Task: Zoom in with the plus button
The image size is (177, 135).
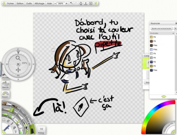Action: [x=67, y=3]
